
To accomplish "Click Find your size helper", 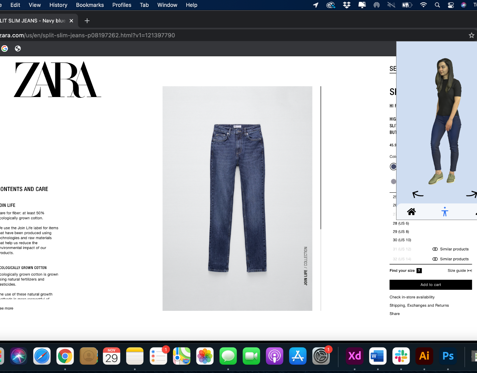I will (x=405, y=270).
